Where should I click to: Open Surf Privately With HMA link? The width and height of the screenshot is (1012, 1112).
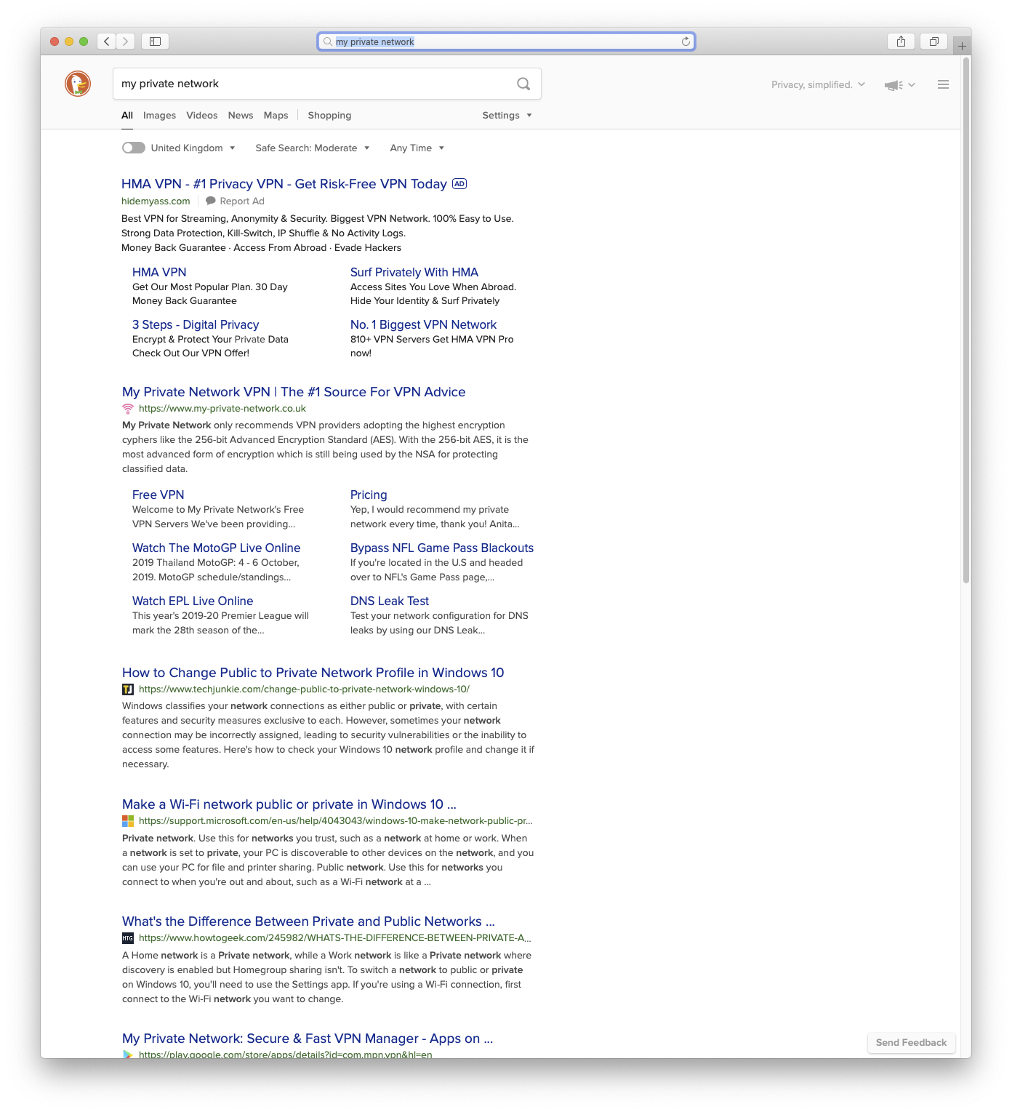pyautogui.click(x=414, y=272)
